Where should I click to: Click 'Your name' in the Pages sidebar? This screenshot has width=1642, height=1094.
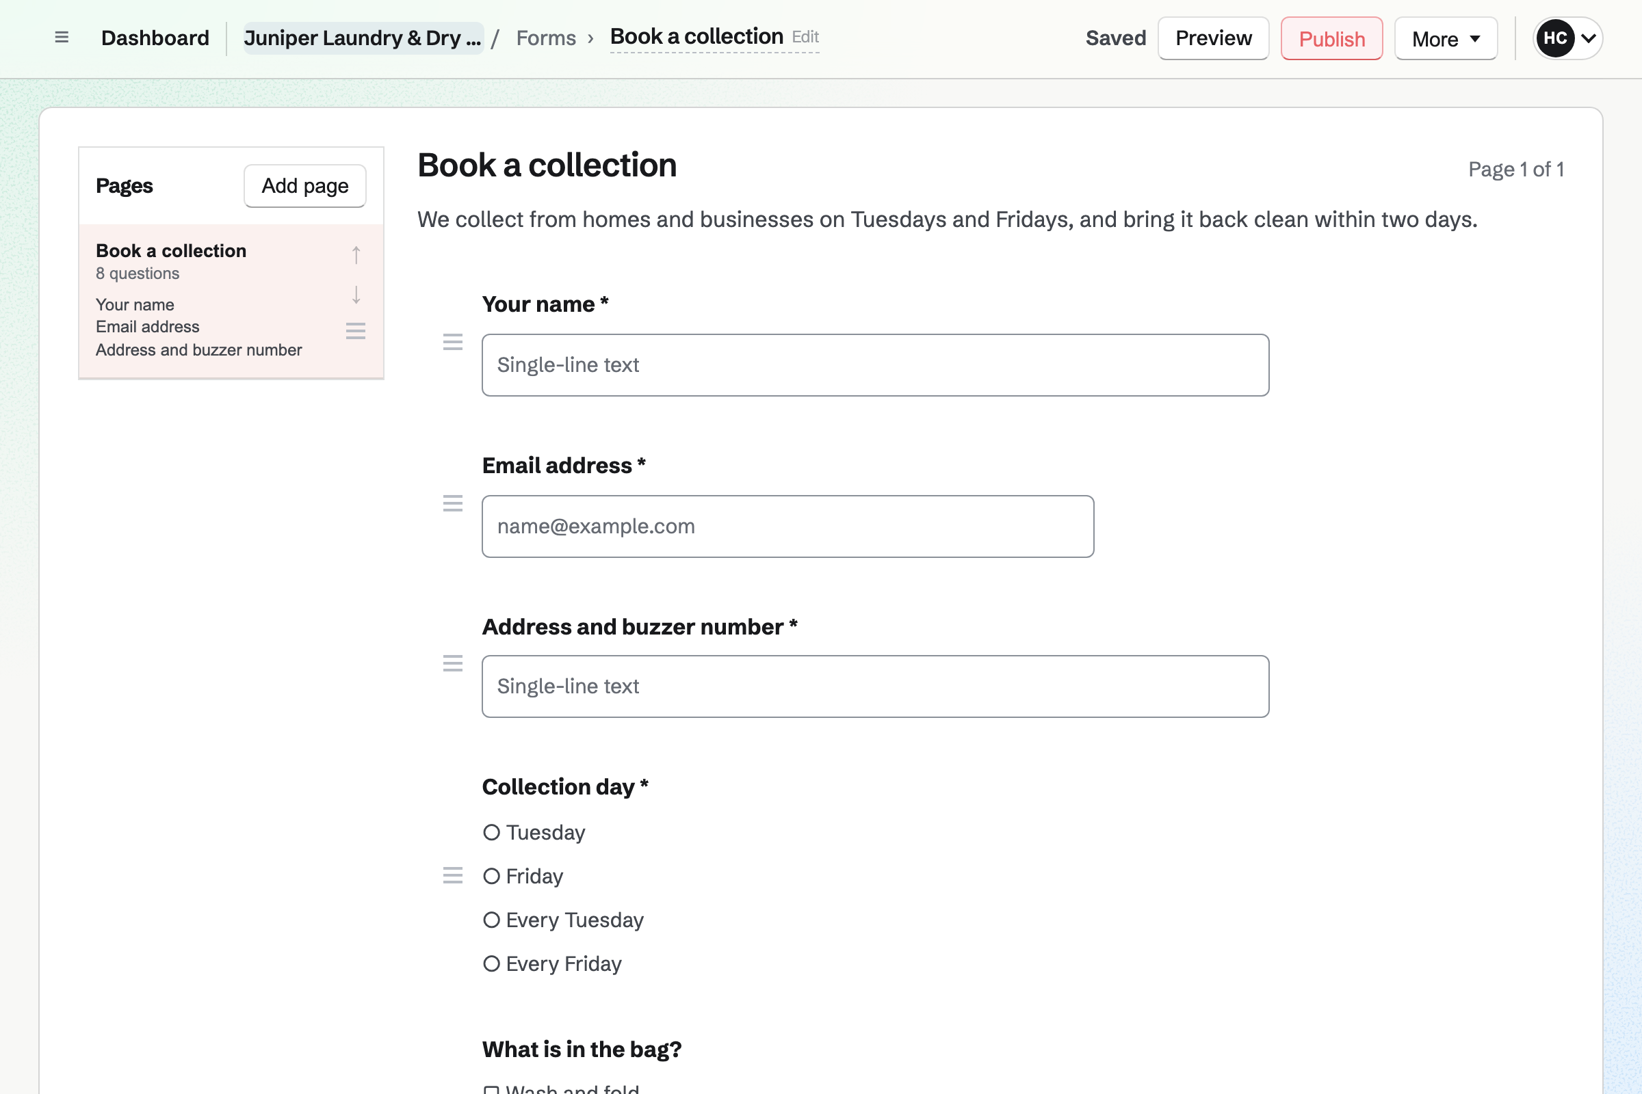coord(135,305)
